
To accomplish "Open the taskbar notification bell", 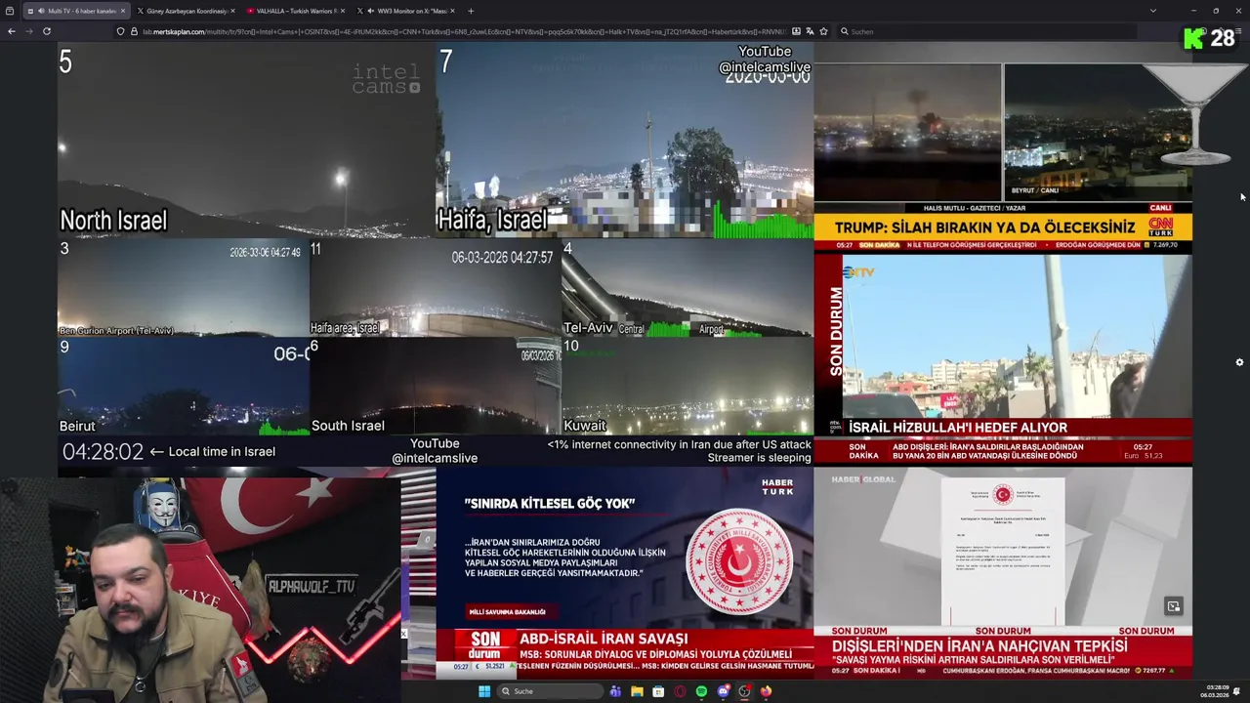I will [x=1237, y=691].
